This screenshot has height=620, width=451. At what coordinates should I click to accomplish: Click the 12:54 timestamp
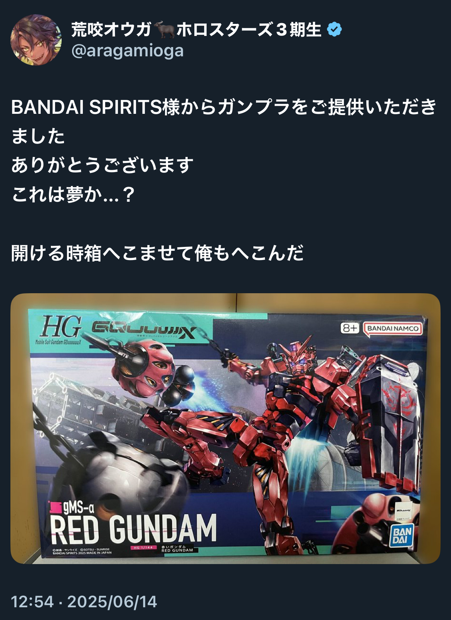(32, 602)
